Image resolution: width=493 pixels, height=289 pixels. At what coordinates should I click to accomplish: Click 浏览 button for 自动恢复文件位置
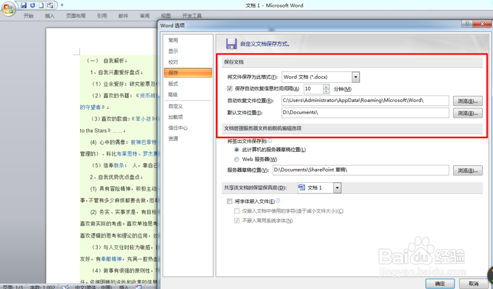click(467, 101)
